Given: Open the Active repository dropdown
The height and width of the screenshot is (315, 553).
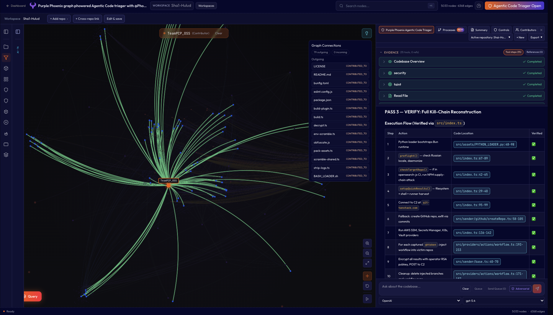Looking at the screenshot, I should 490,37.
